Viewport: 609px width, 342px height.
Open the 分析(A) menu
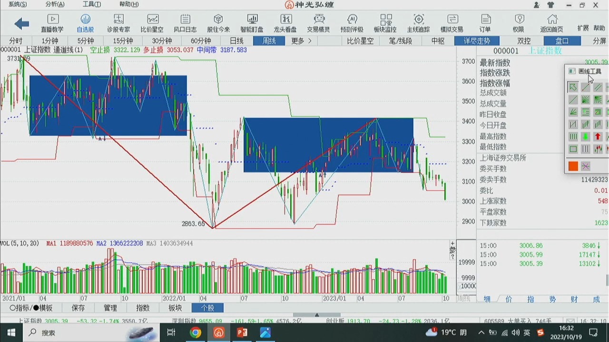click(55, 4)
